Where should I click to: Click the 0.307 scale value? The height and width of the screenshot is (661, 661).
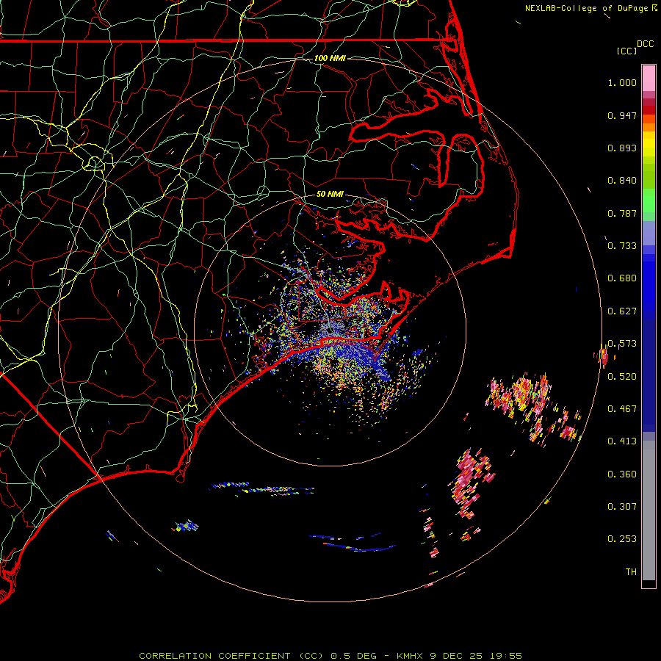click(622, 507)
